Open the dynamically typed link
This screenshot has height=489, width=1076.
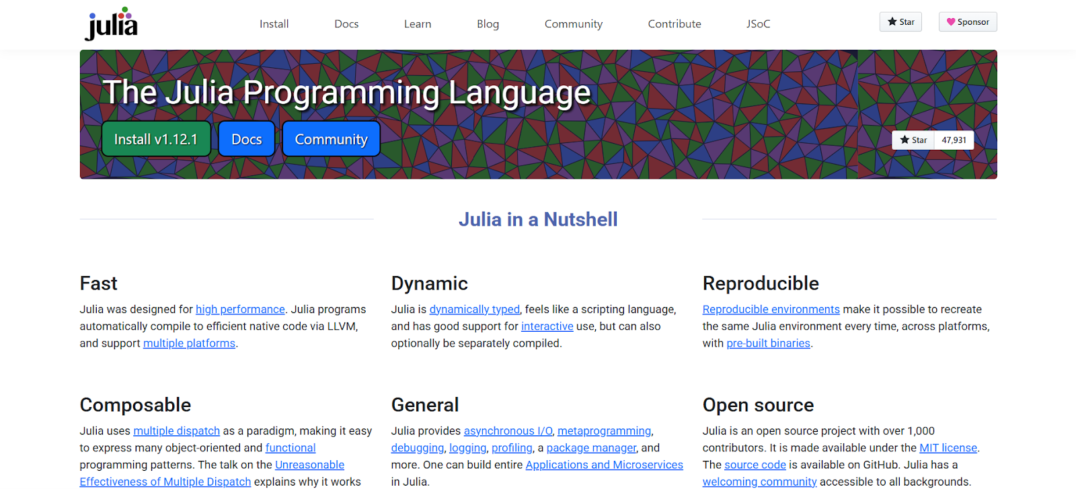pyautogui.click(x=474, y=309)
